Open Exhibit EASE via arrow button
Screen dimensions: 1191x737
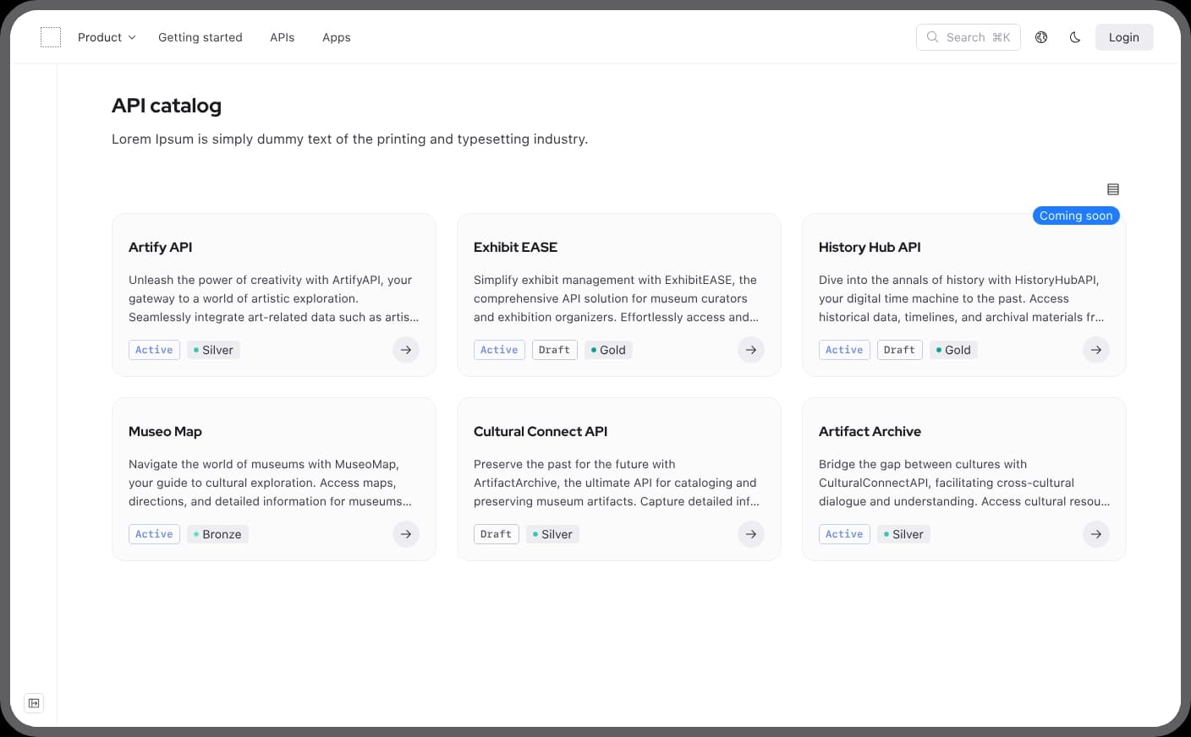(751, 350)
